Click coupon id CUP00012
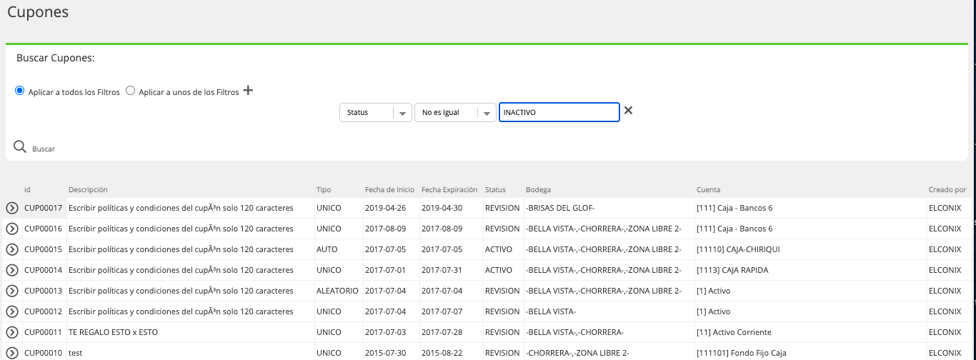 (44, 311)
